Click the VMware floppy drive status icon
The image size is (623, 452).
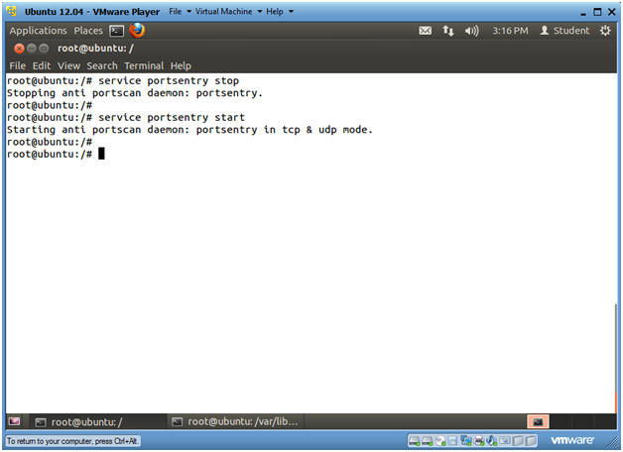point(453,440)
